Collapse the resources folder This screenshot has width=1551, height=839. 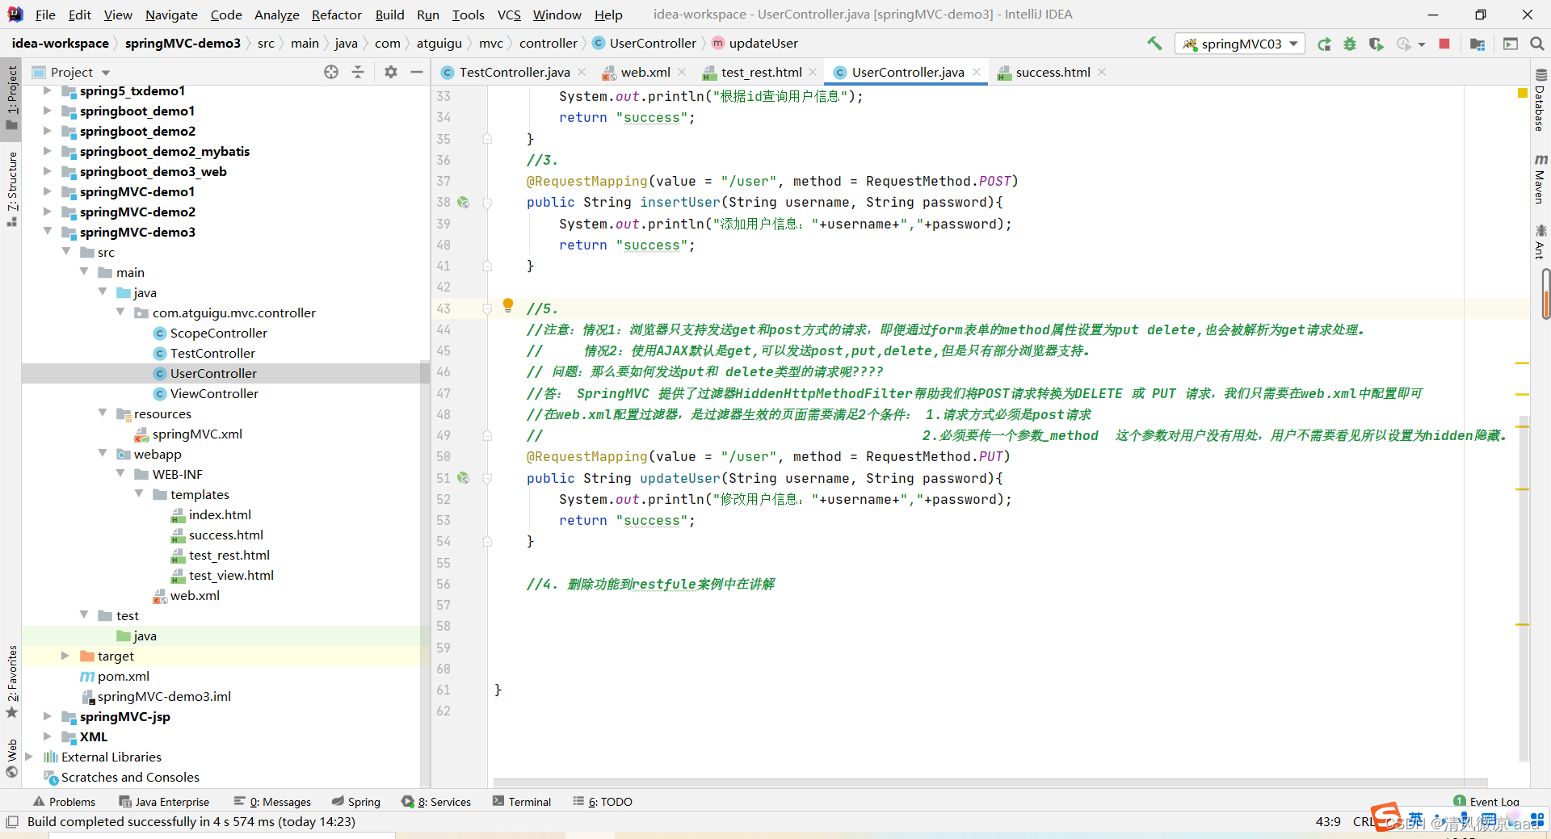point(103,413)
